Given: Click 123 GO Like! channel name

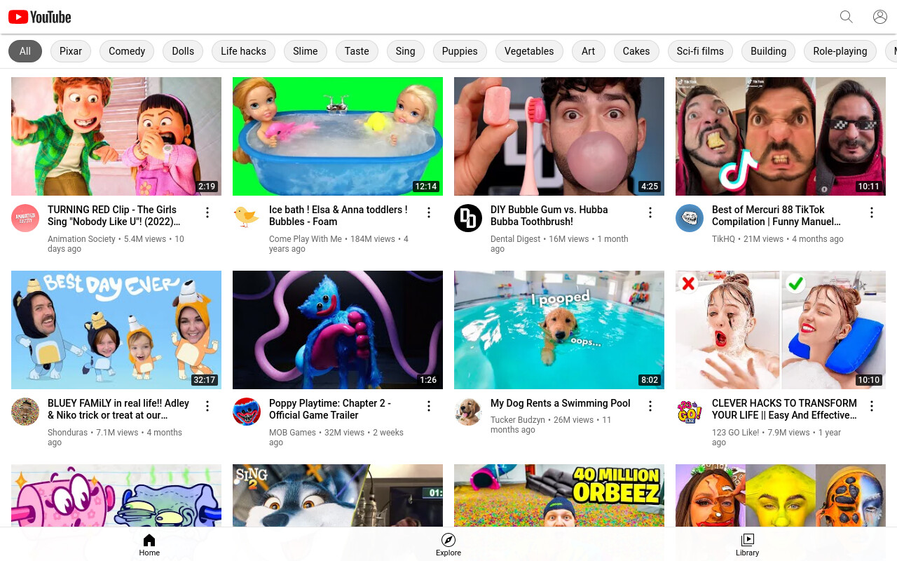Looking at the screenshot, I should (736, 433).
